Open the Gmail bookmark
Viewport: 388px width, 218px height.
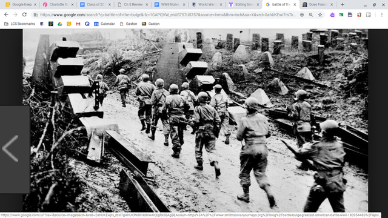pos(78,24)
